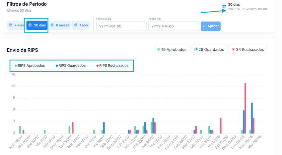The height and width of the screenshot is (155, 282).
Task: Click the calendar icon in 7 días button
Action: pyautogui.click(x=11, y=25)
